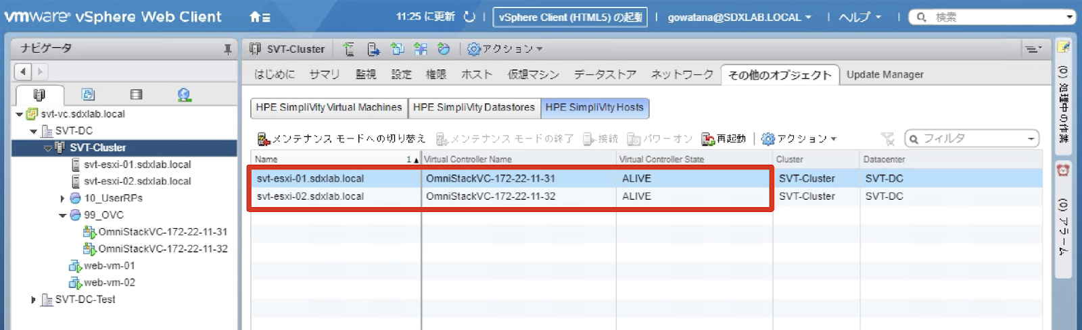The image size is (1082, 330).
Task: Click OmniStackVC-172-22-11-31 VM icon in tree
Action: 89,232
